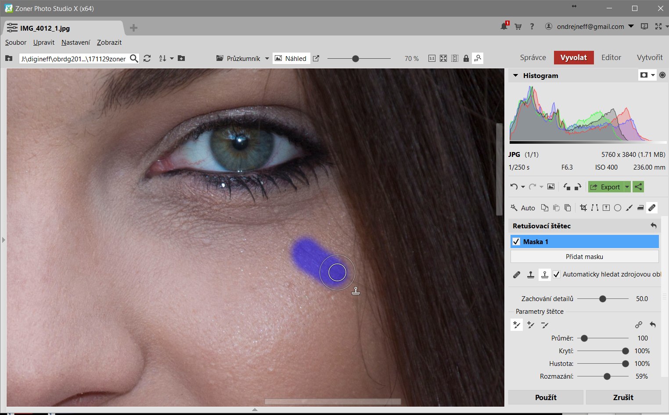Set zoom to 1:1
The image size is (669, 415).
click(432, 58)
